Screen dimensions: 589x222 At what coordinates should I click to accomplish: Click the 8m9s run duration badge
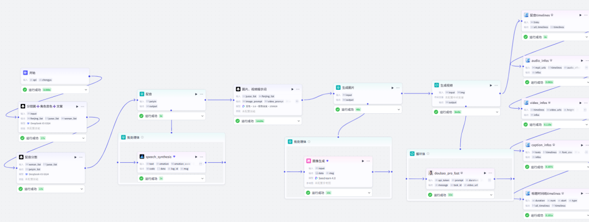pyautogui.click(x=458, y=112)
